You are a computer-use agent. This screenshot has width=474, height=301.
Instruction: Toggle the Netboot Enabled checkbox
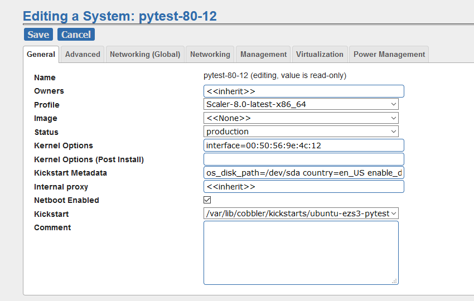point(207,200)
